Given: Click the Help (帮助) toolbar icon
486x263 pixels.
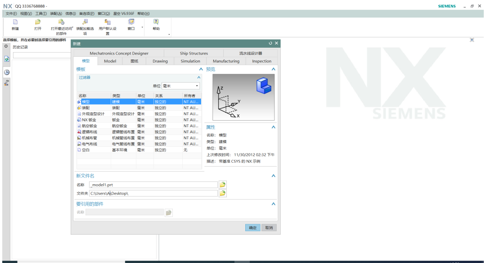Looking at the screenshot, I should pyautogui.click(x=156, y=22).
